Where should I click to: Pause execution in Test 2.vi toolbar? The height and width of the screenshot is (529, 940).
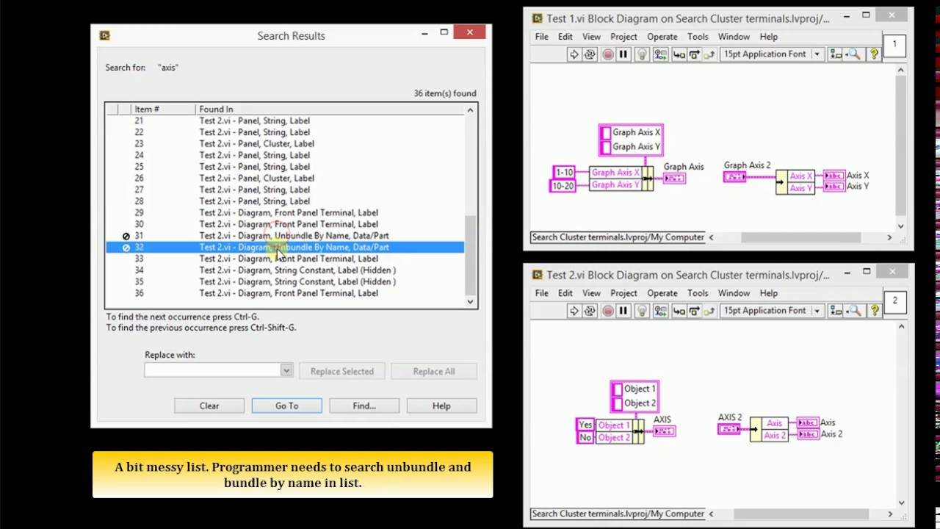623,311
